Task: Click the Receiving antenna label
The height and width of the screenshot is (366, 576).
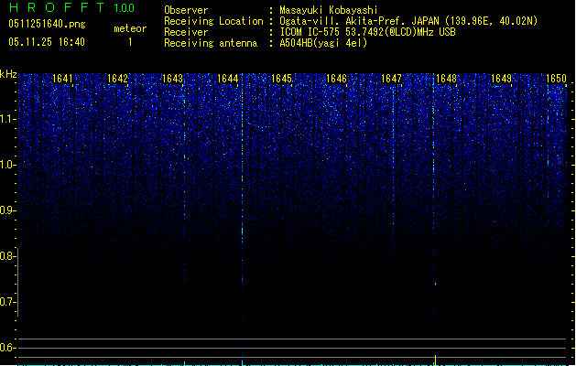Action: coord(211,43)
